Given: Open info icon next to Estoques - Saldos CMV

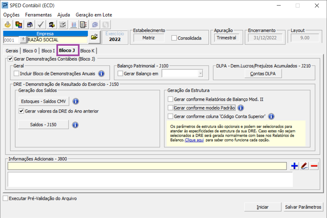Looking at the screenshot, I should [76, 101].
